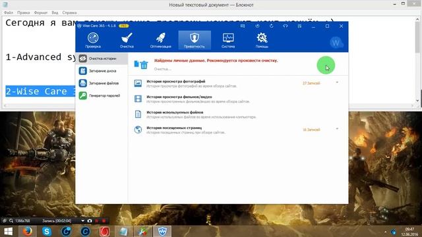This screenshot has height=237, width=422.
Task: Switch to Wise Care 365 taskbar icon
Action: pyautogui.click(x=162, y=231)
